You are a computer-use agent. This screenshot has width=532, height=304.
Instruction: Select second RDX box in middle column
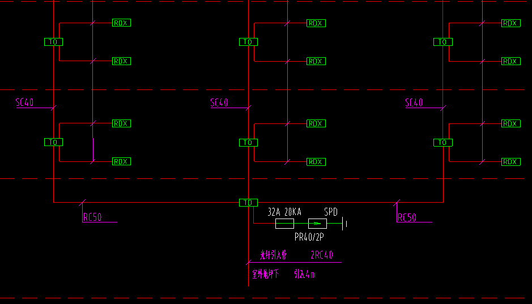click(x=316, y=61)
